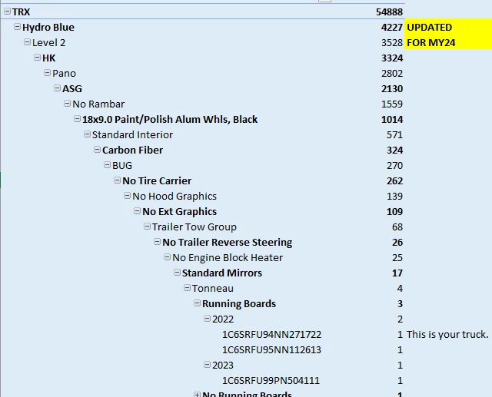492x397 pixels.
Task: Click the No Hood Graphics count 139
Action: [x=394, y=196]
